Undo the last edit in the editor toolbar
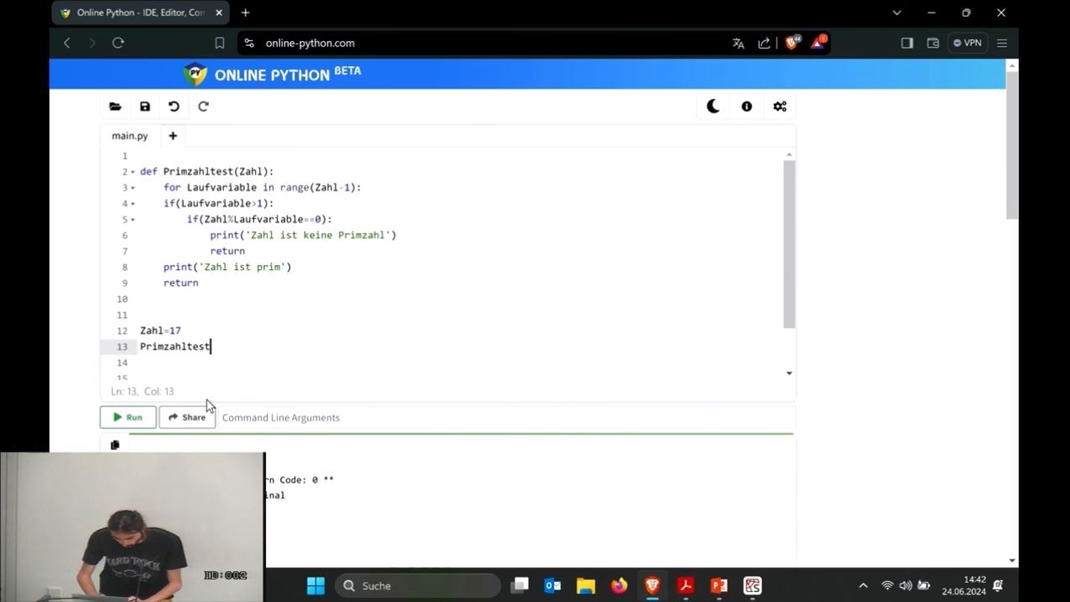Screen dimensions: 1070x602 (174, 106)
